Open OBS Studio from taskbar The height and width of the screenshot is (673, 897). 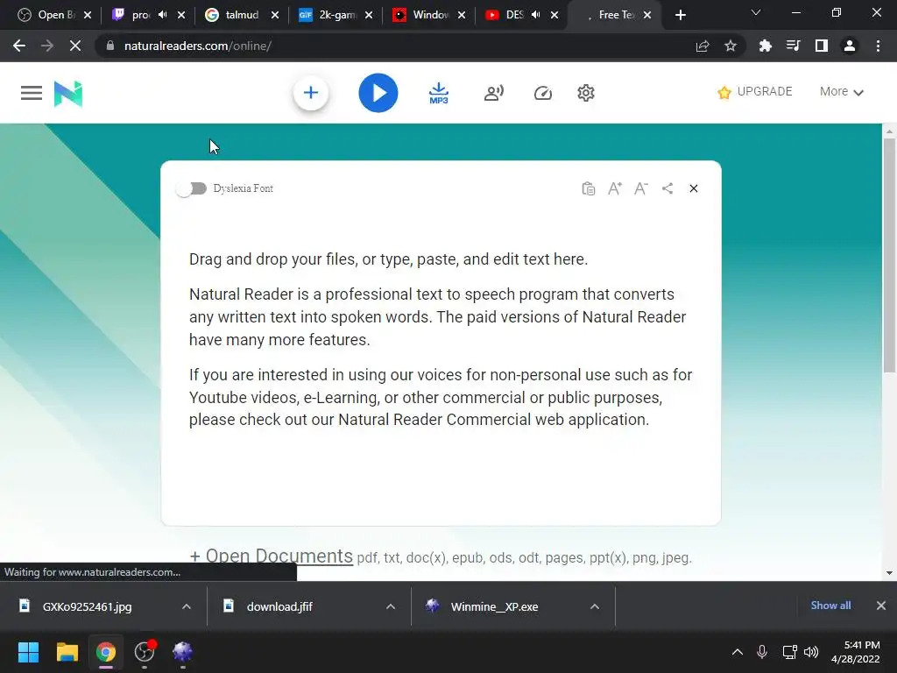click(145, 652)
